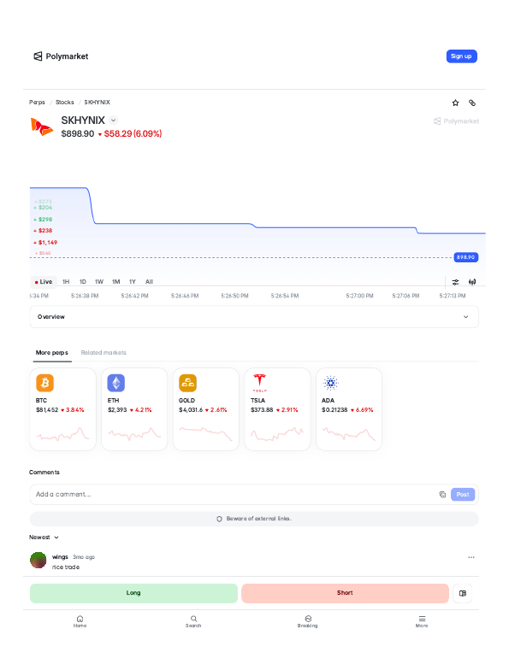Click the 898.90 price label on chart

465,257
